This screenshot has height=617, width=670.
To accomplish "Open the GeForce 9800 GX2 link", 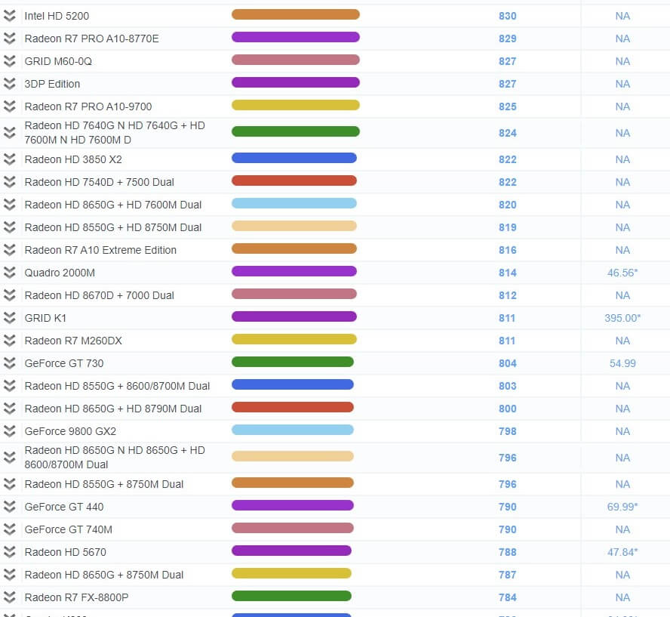I will (x=70, y=431).
